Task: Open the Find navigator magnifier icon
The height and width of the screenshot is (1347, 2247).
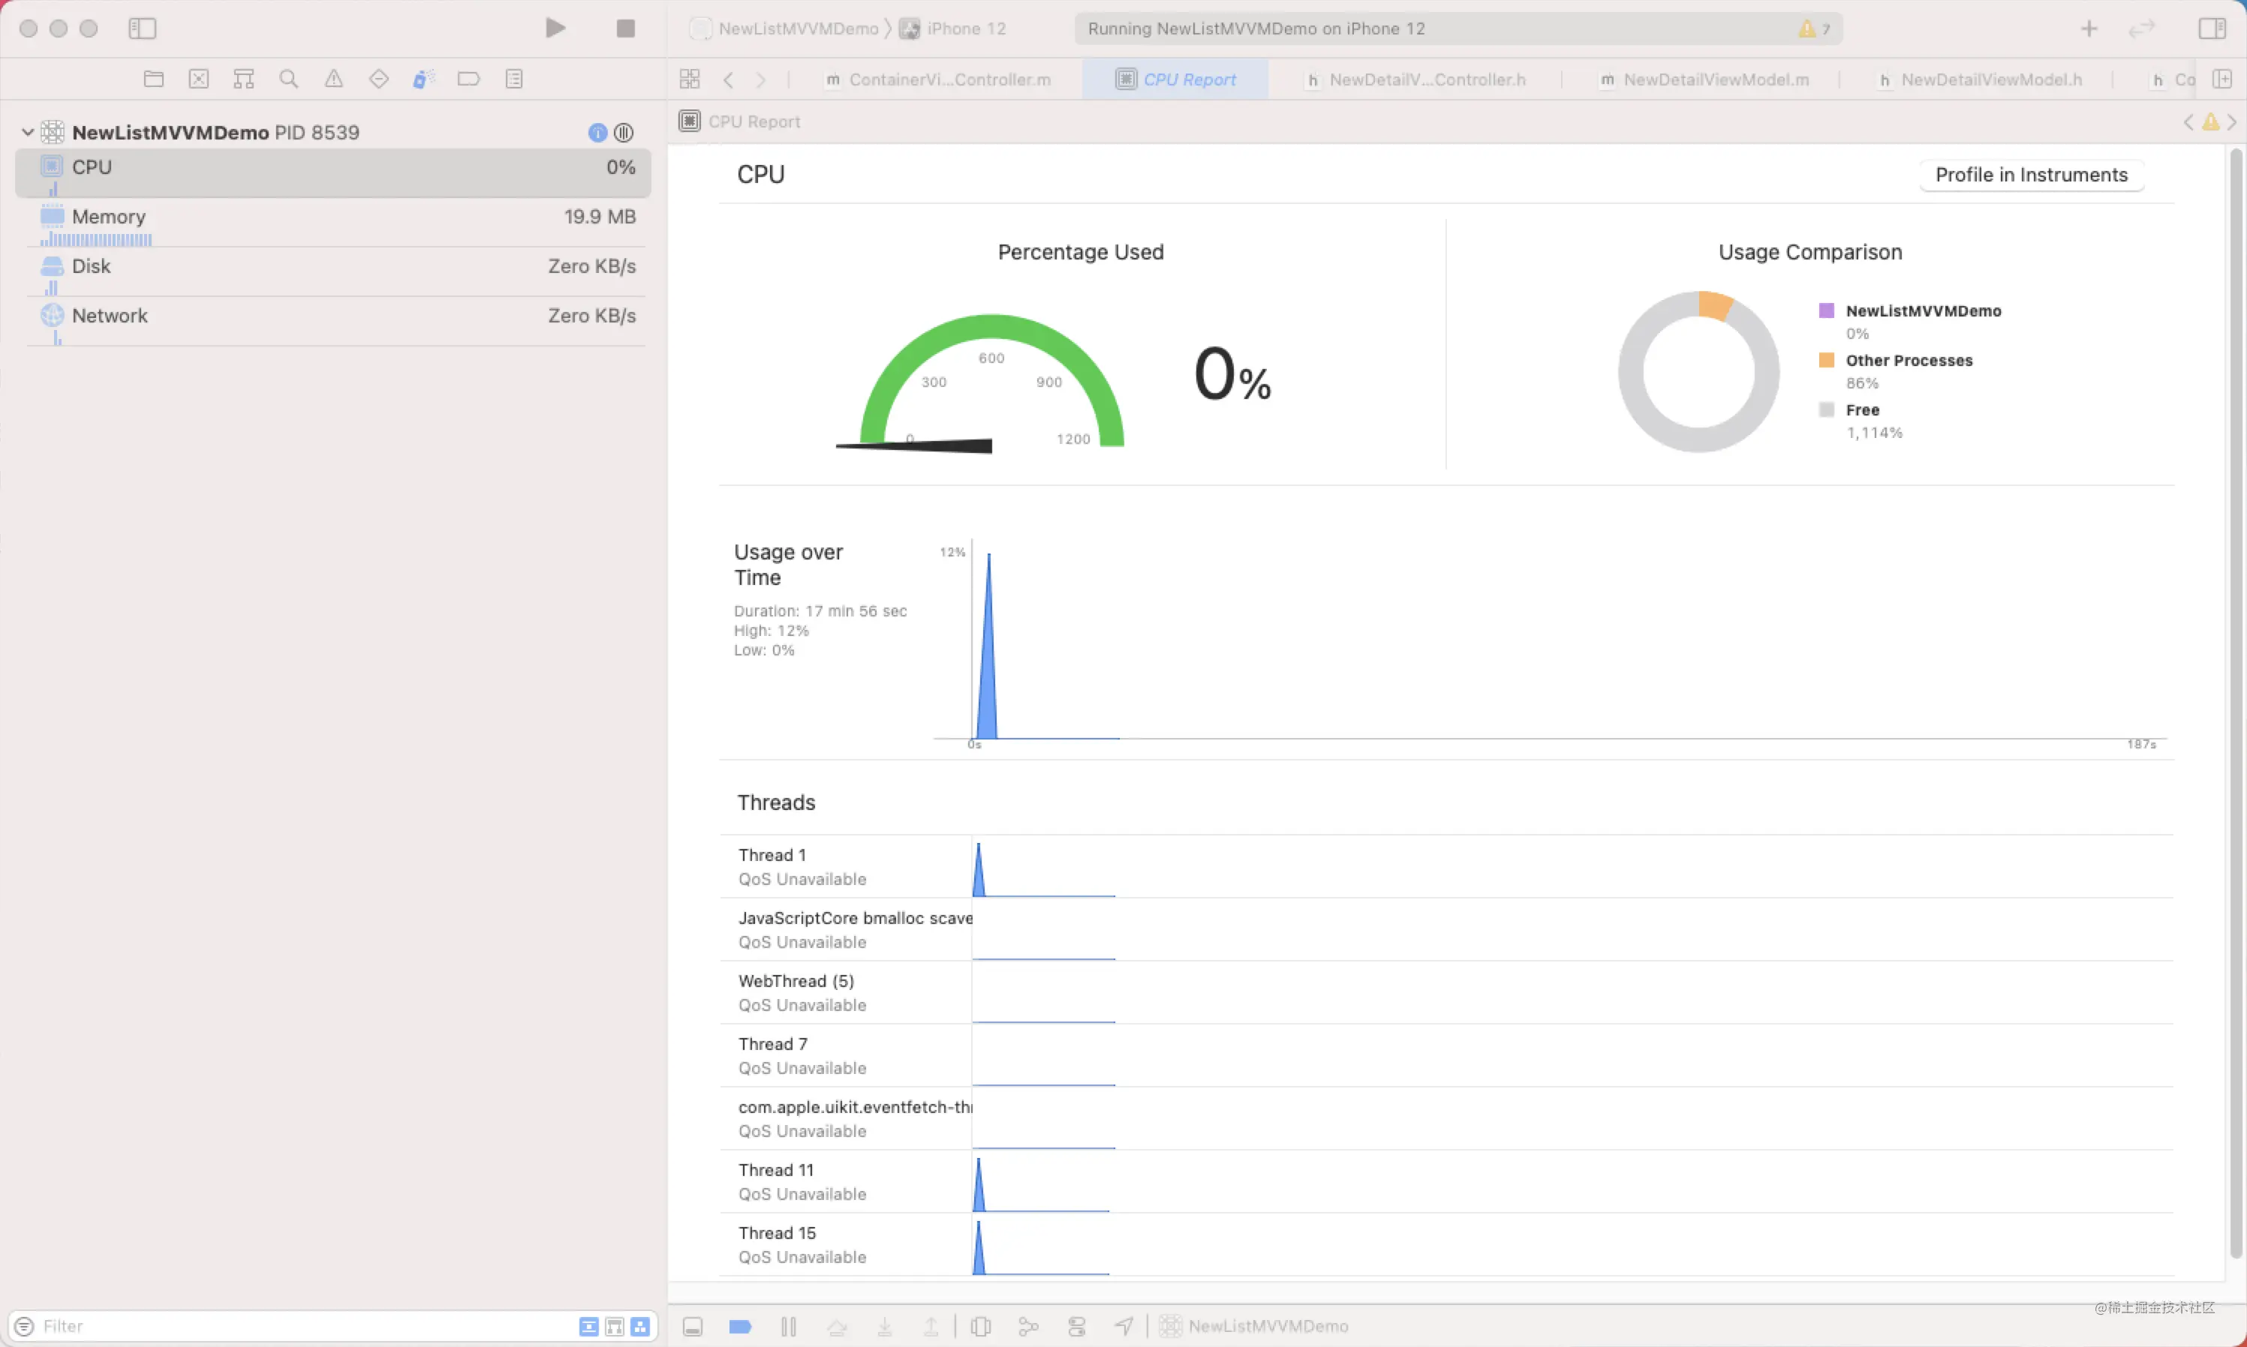Action: coord(289,79)
